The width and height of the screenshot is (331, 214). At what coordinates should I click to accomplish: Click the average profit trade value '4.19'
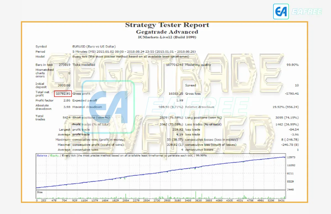pos(180,135)
